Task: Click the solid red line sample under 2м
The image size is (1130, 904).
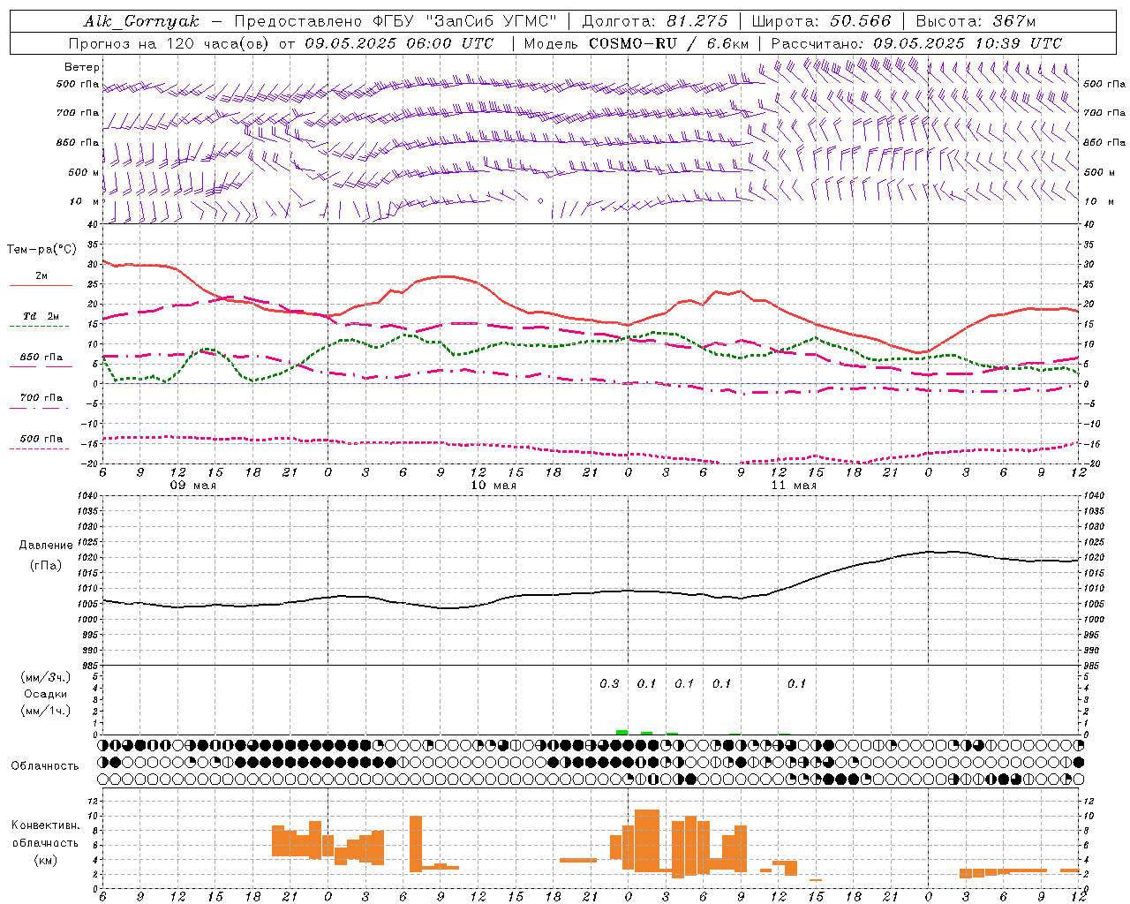Action: pos(41,285)
